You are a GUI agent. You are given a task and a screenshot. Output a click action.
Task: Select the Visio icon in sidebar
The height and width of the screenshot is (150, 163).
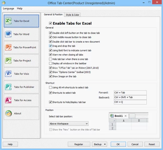[x=8, y=74]
